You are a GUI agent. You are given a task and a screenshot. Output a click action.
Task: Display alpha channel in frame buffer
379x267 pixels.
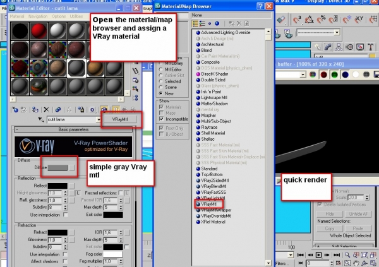(356, 74)
